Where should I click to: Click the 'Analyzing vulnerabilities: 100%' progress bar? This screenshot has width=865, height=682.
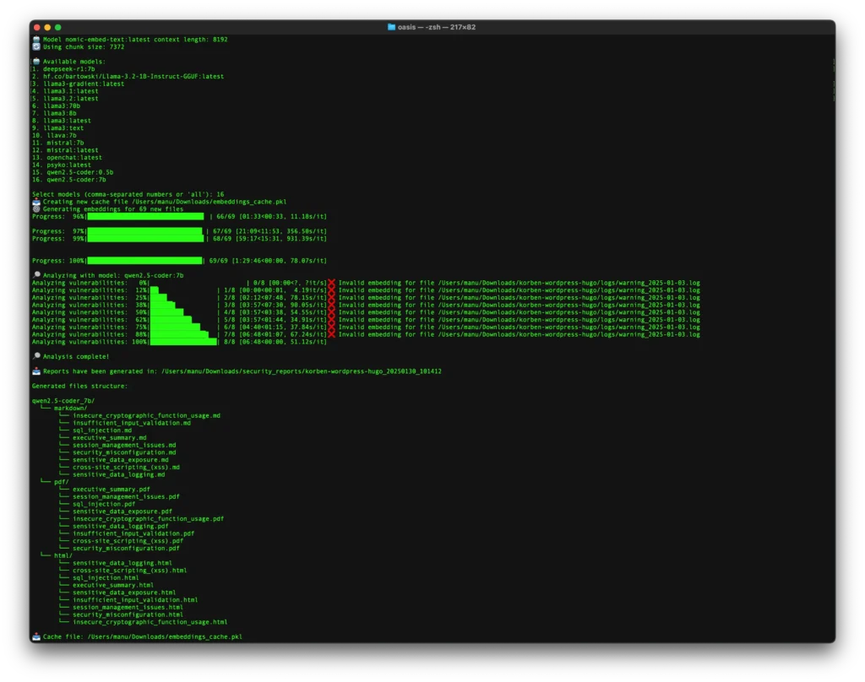(x=183, y=342)
